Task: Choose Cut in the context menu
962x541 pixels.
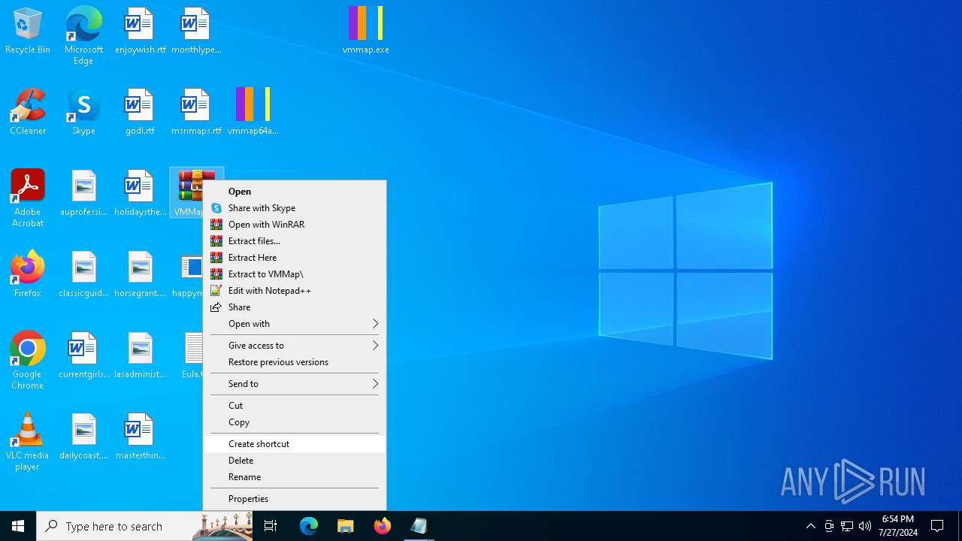Action: coord(295,406)
